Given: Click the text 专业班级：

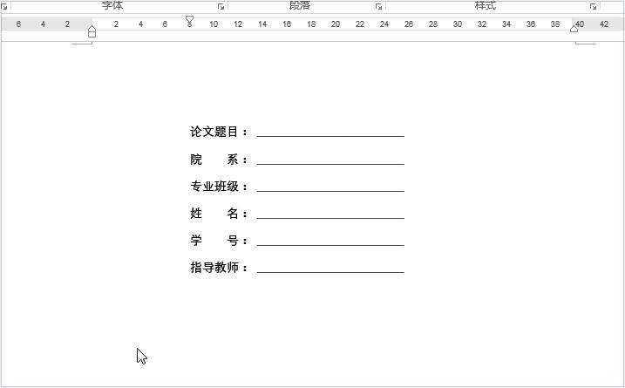Looking at the screenshot, I should click(x=219, y=187).
